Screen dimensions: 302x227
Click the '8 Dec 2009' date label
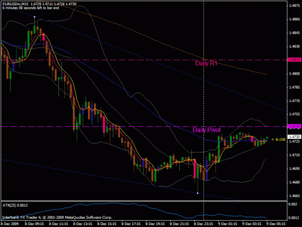[10, 224]
